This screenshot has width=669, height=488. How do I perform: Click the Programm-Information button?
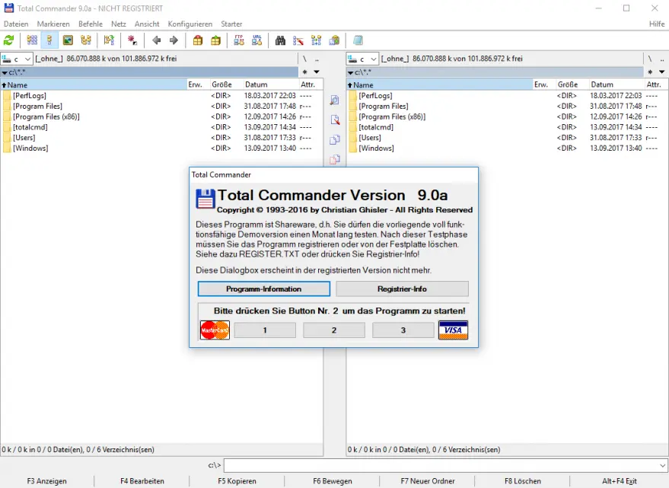click(x=263, y=289)
